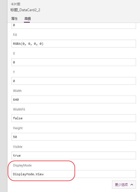Select the Fill property label
140x192 pixels.
tap(15, 35)
